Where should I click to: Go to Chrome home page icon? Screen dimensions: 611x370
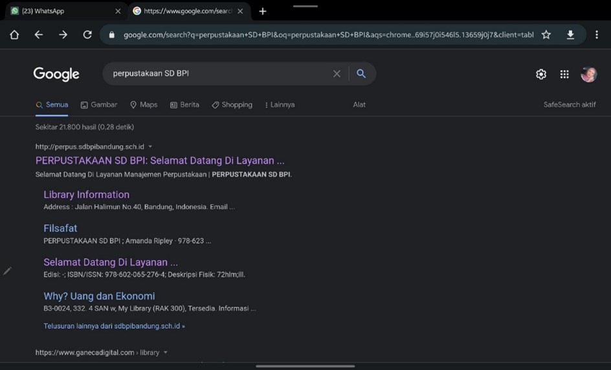tap(14, 35)
